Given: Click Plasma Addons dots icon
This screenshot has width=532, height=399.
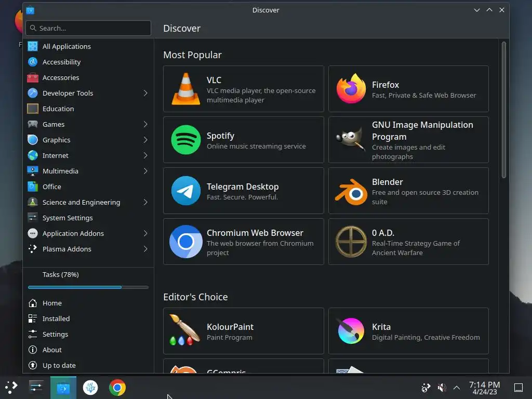Looking at the screenshot, I should (x=33, y=249).
